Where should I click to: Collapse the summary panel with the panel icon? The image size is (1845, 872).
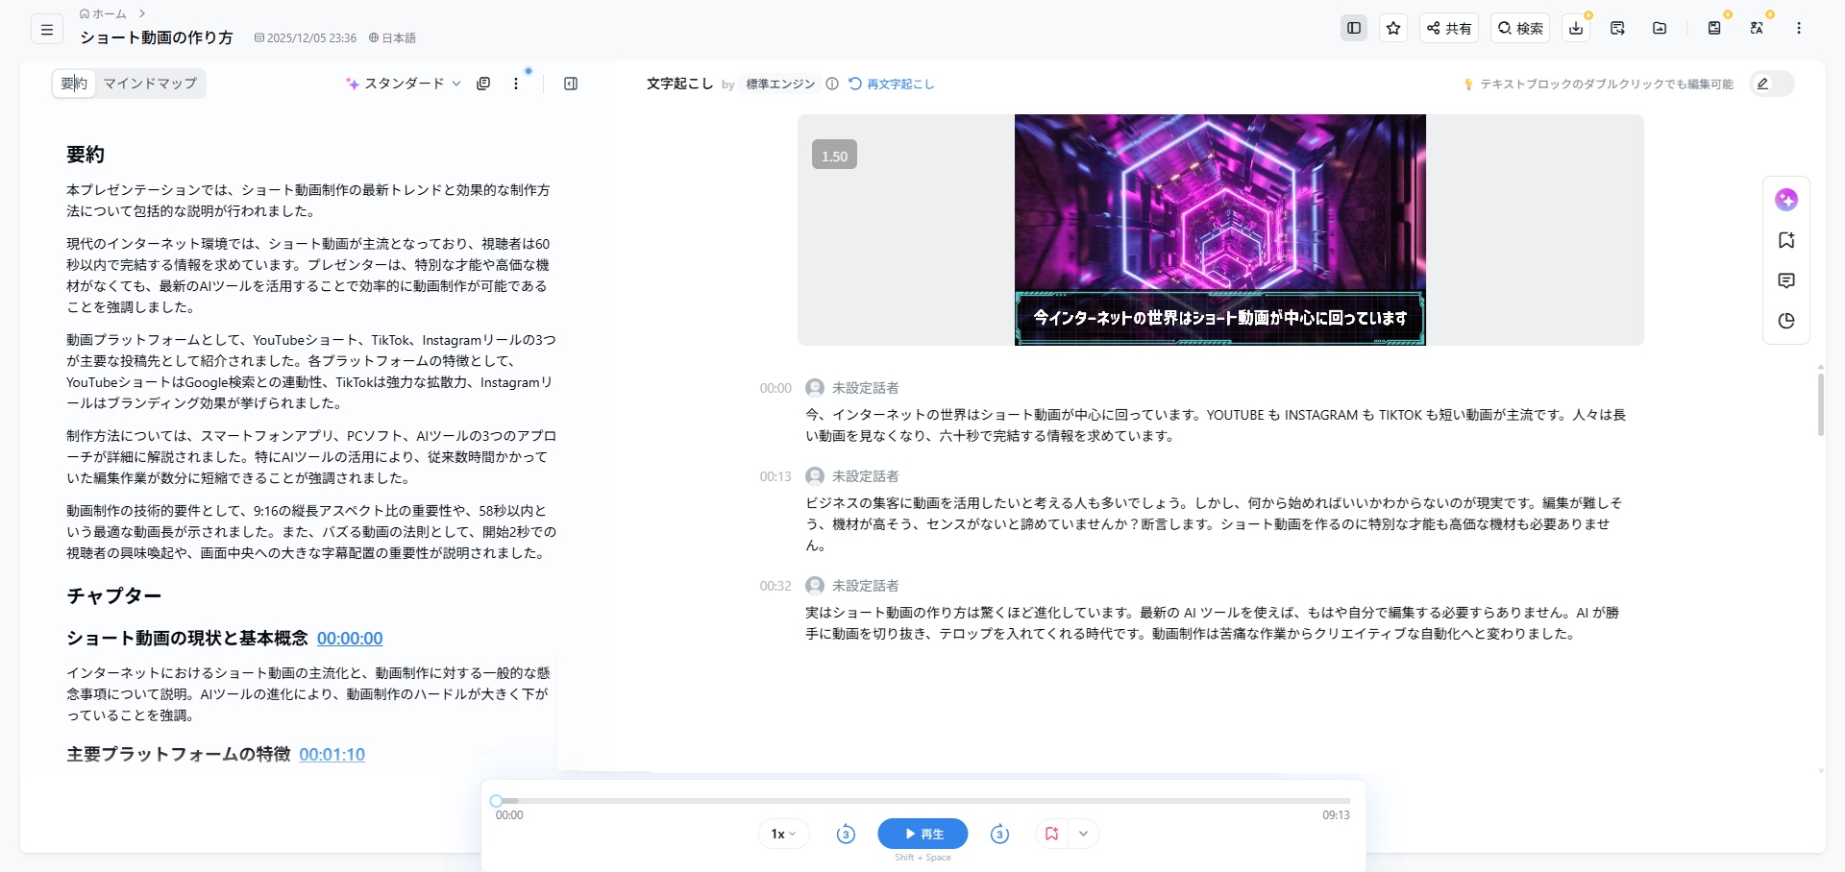pyautogui.click(x=571, y=84)
